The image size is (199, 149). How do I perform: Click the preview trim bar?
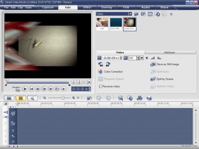[38, 83]
